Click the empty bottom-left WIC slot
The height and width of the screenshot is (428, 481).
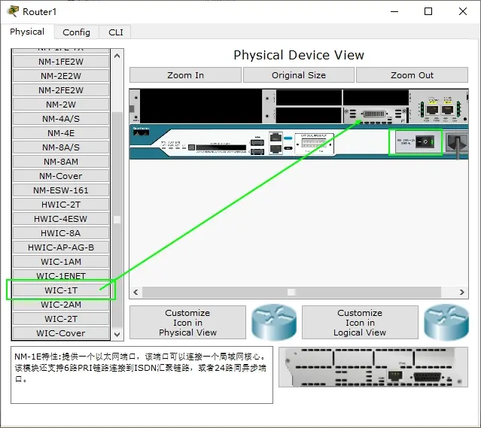(309, 115)
